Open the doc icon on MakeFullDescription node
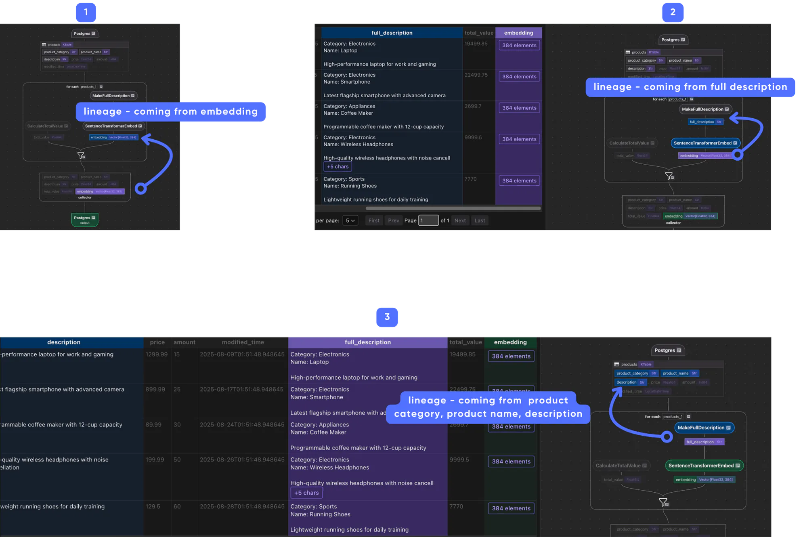The height and width of the screenshot is (537, 803). pos(132,95)
